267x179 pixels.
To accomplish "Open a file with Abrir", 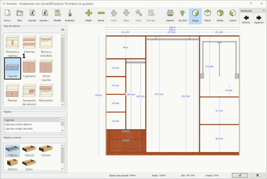I will (19, 16).
